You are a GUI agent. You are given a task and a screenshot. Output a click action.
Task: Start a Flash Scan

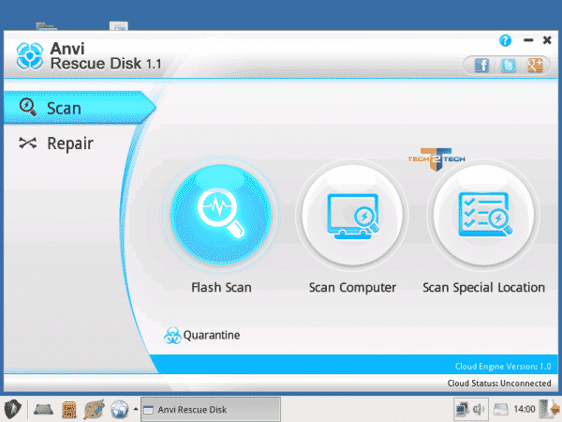[x=221, y=214]
